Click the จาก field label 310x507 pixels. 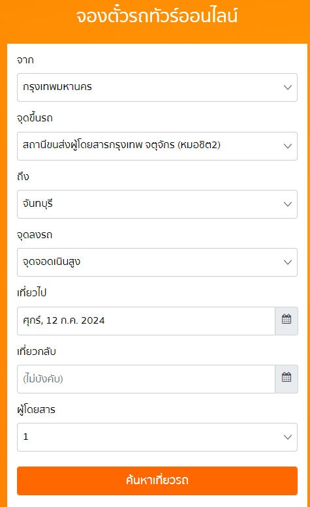(x=25, y=60)
